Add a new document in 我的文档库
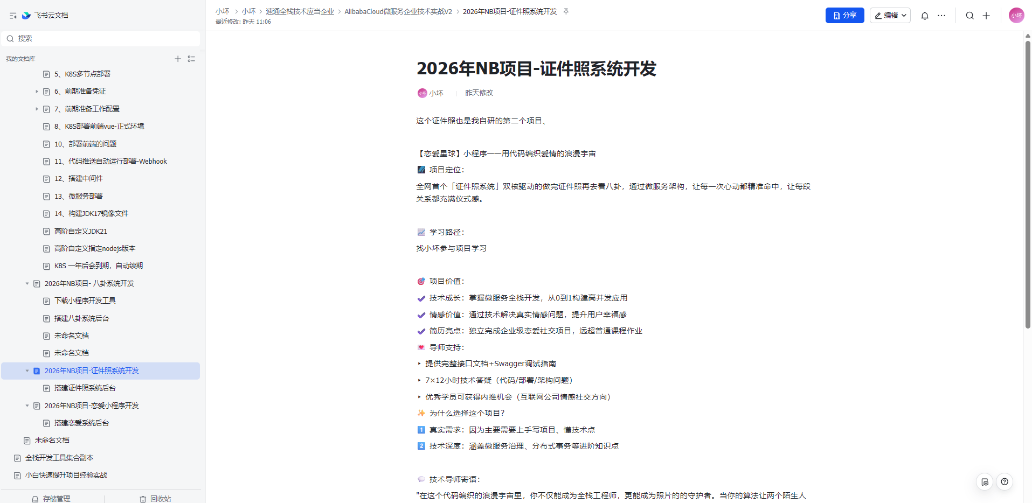The height and width of the screenshot is (503, 1032). click(x=178, y=59)
